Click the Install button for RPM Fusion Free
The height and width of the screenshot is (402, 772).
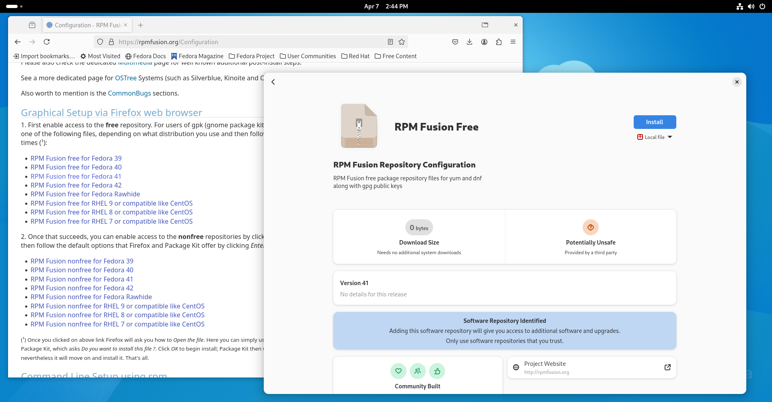point(655,122)
